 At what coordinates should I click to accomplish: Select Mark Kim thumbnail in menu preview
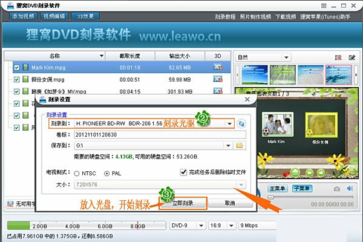278,125
